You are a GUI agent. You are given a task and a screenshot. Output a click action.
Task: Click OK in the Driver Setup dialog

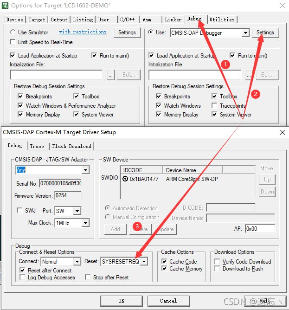tap(122, 301)
